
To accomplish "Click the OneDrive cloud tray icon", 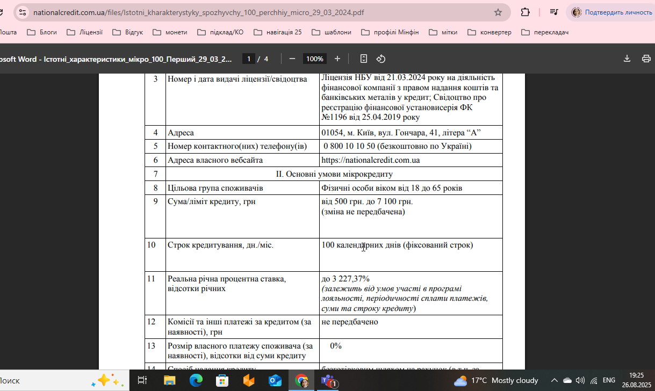I will (567, 381).
